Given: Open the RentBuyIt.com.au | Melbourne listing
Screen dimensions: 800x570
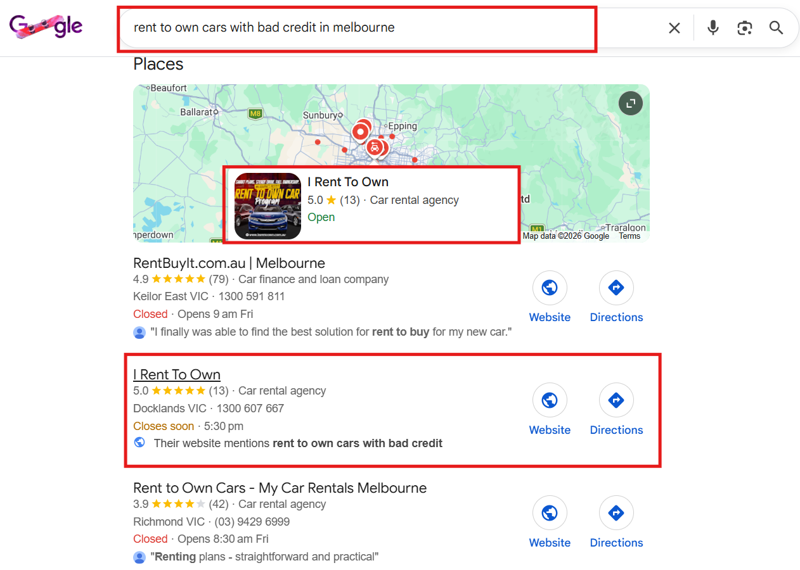Looking at the screenshot, I should [x=229, y=263].
